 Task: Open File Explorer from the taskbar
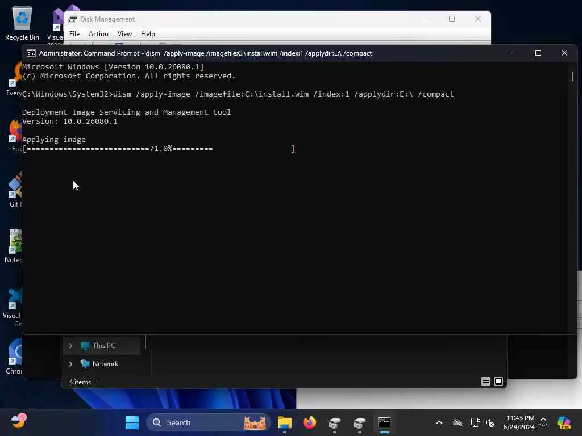(x=285, y=422)
